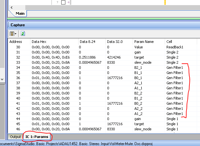Click the project file path in status bar

point(76,144)
